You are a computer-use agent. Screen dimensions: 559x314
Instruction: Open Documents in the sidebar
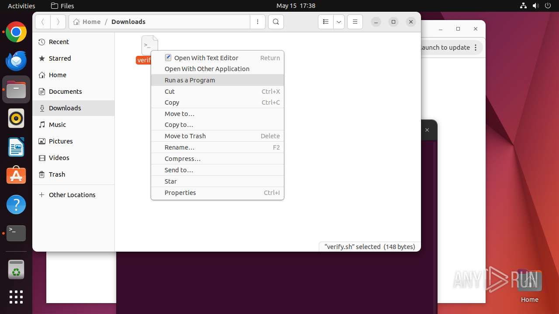[73, 92]
